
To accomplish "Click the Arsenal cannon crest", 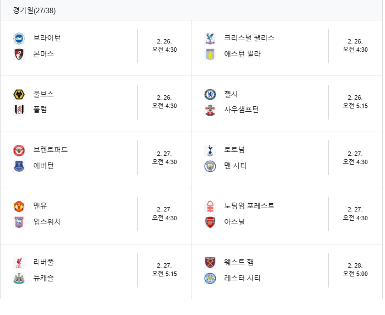I will coord(210,222).
